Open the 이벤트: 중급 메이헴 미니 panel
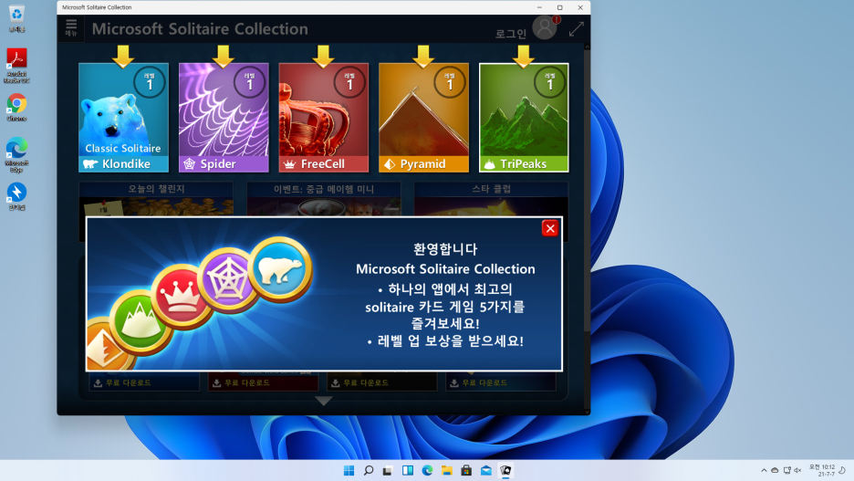Image resolution: width=854 pixels, height=481 pixels. [324, 200]
